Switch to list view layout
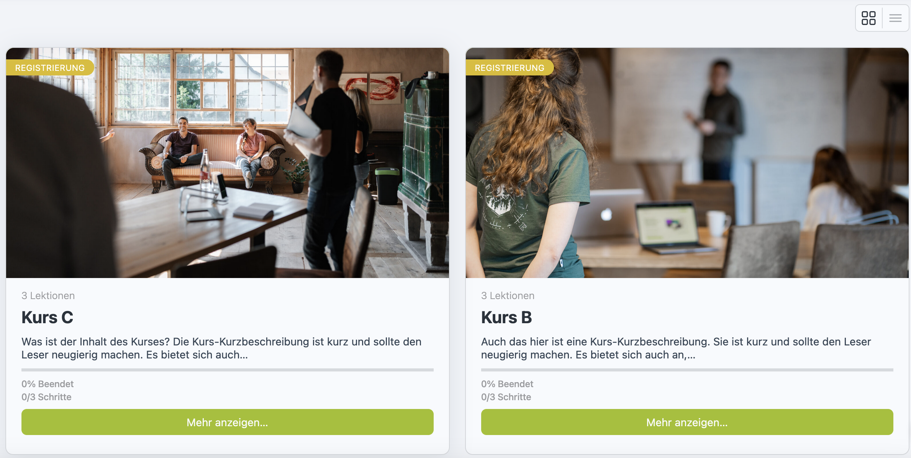911x458 pixels. (895, 18)
